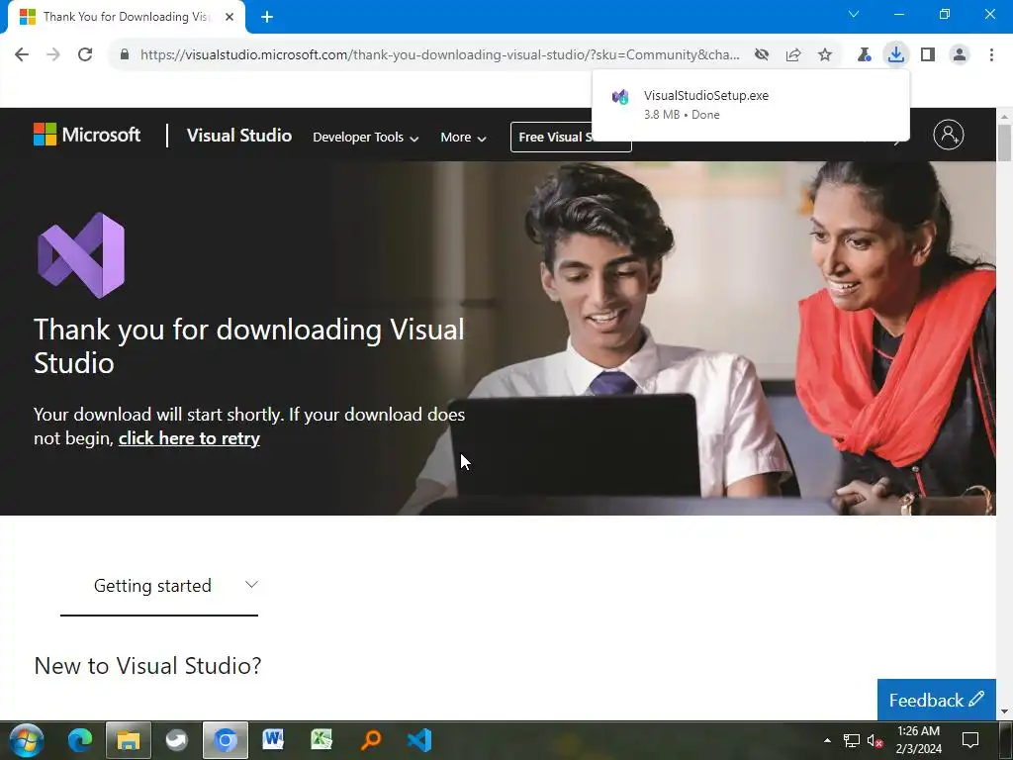Sign in using the account avatar icon

949,135
